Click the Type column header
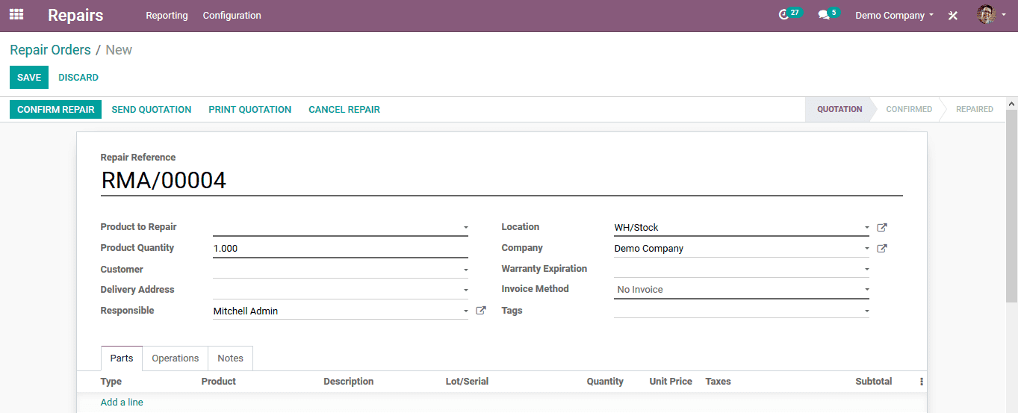Viewport: 1018px width, 413px height. pyautogui.click(x=111, y=382)
